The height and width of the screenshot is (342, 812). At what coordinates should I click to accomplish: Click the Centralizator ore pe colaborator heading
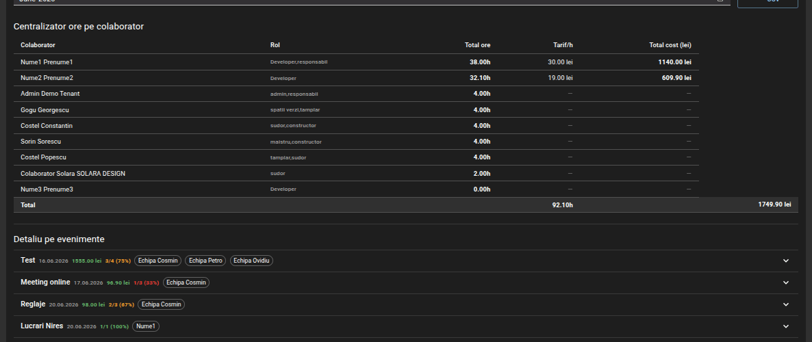coord(79,27)
